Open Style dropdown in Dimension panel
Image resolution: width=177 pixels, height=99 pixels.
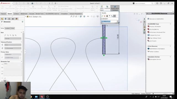13,38
